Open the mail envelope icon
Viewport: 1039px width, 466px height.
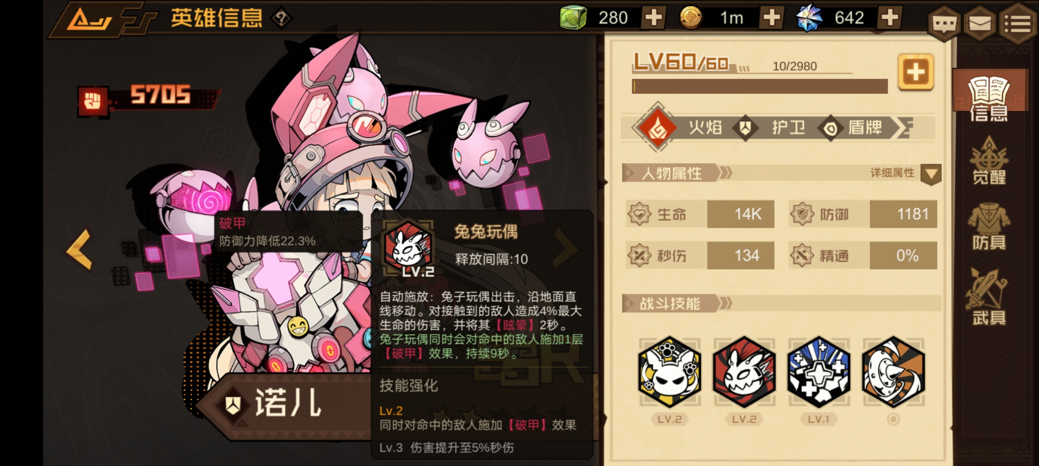click(x=980, y=24)
